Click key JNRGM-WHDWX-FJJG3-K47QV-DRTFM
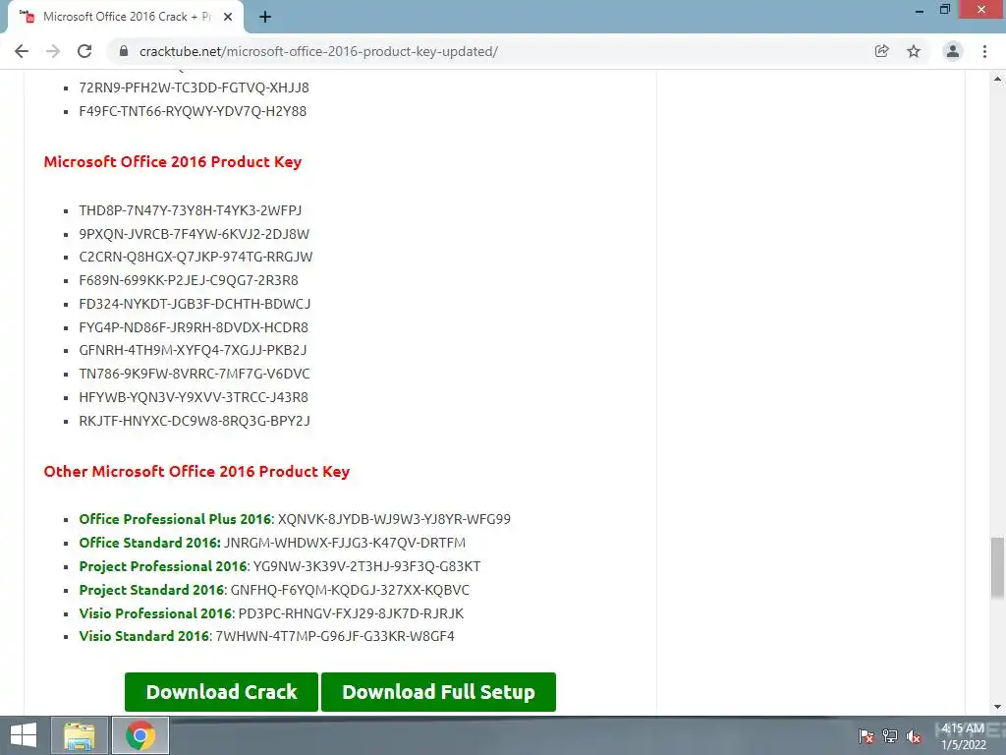The width and height of the screenshot is (1006, 755). [x=345, y=543]
